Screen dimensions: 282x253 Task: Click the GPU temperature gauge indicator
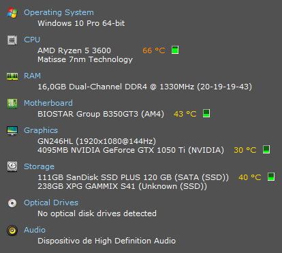click(x=266, y=149)
